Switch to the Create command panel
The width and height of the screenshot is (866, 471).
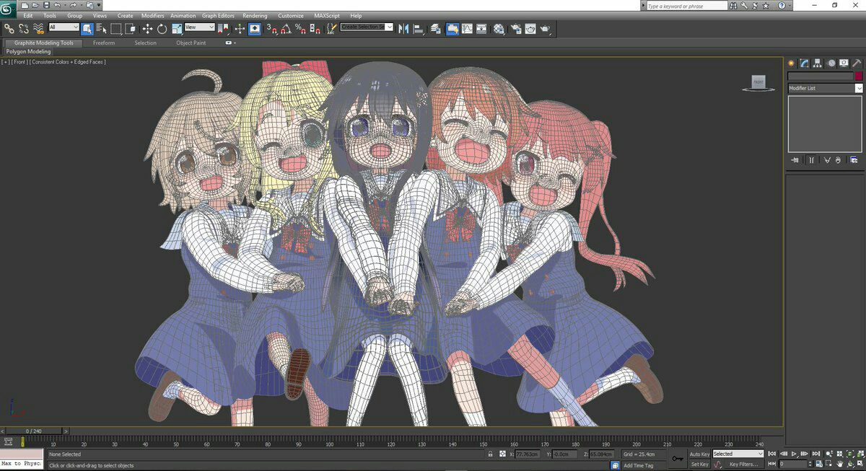791,63
